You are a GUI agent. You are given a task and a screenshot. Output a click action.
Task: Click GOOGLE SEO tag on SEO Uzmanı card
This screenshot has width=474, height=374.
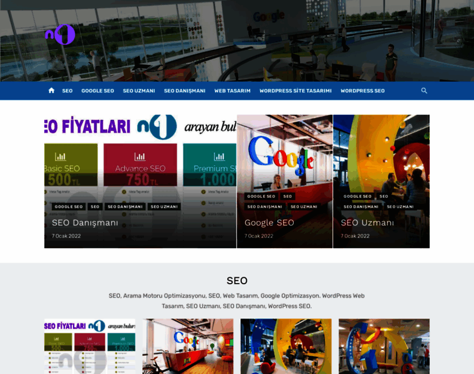357,196
